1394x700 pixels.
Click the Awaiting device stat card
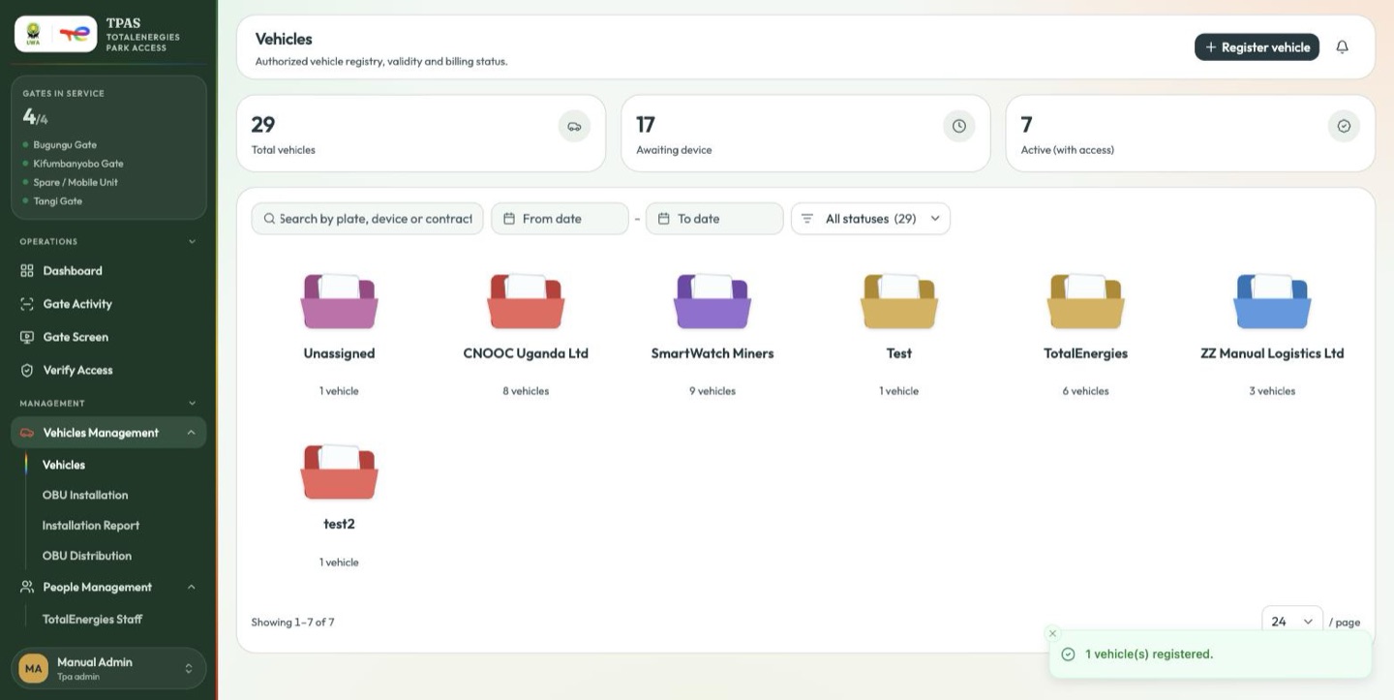(x=805, y=134)
